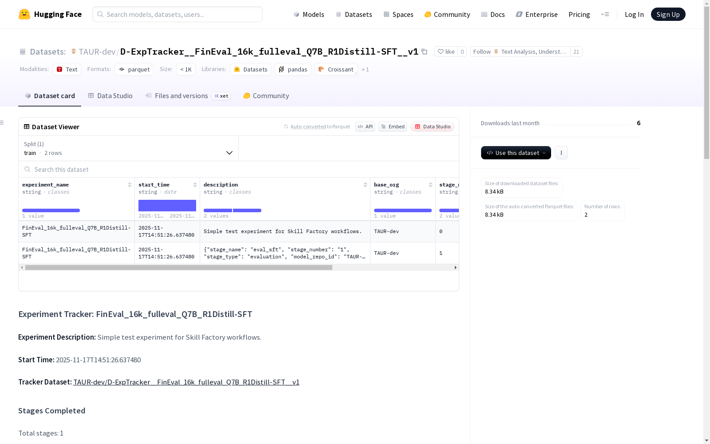
Task: Follow the Text Analysis organization
Action: click(x=521, y=52)
